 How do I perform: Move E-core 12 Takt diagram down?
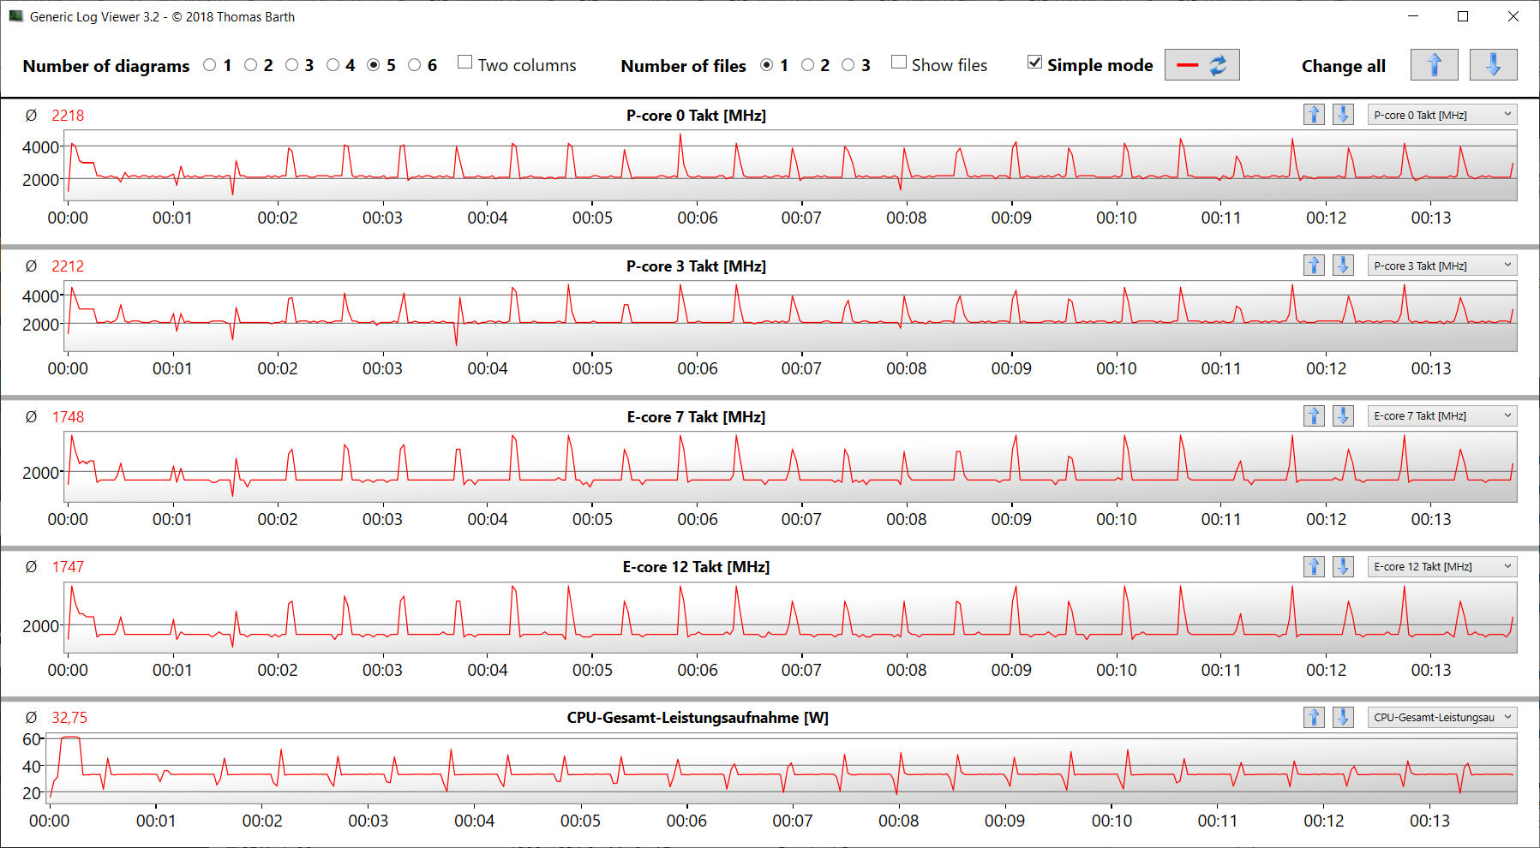[1343, 567]
